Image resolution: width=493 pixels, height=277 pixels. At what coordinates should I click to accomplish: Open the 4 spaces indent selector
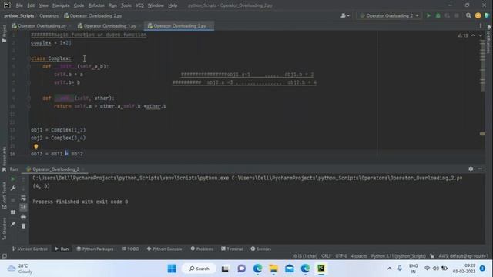359,256
